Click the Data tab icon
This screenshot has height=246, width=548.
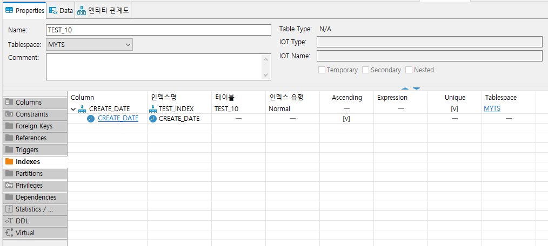point(53,10)
